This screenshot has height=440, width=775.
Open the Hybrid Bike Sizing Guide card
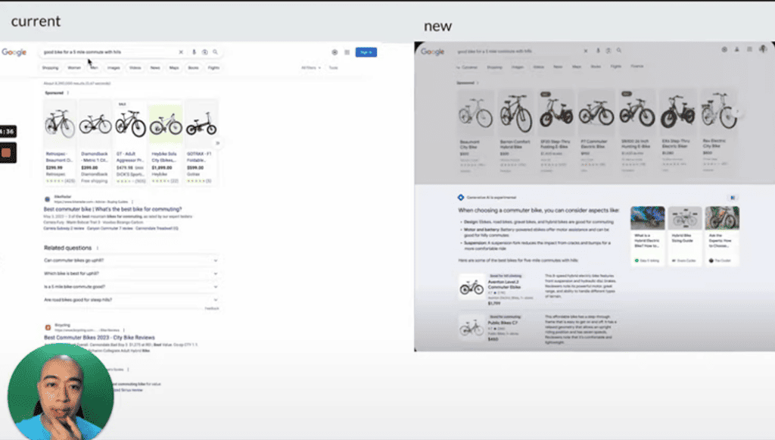pos(684,236)
